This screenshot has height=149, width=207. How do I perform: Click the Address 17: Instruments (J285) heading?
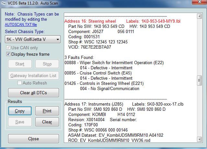(94, 104)
